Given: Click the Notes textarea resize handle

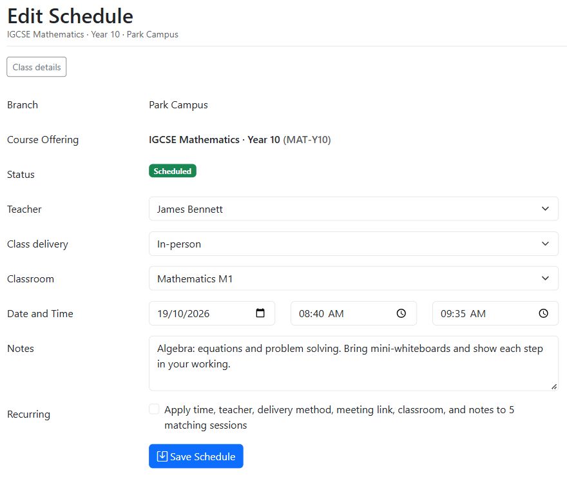Looking at the screenshot, I should click(553, 387).
